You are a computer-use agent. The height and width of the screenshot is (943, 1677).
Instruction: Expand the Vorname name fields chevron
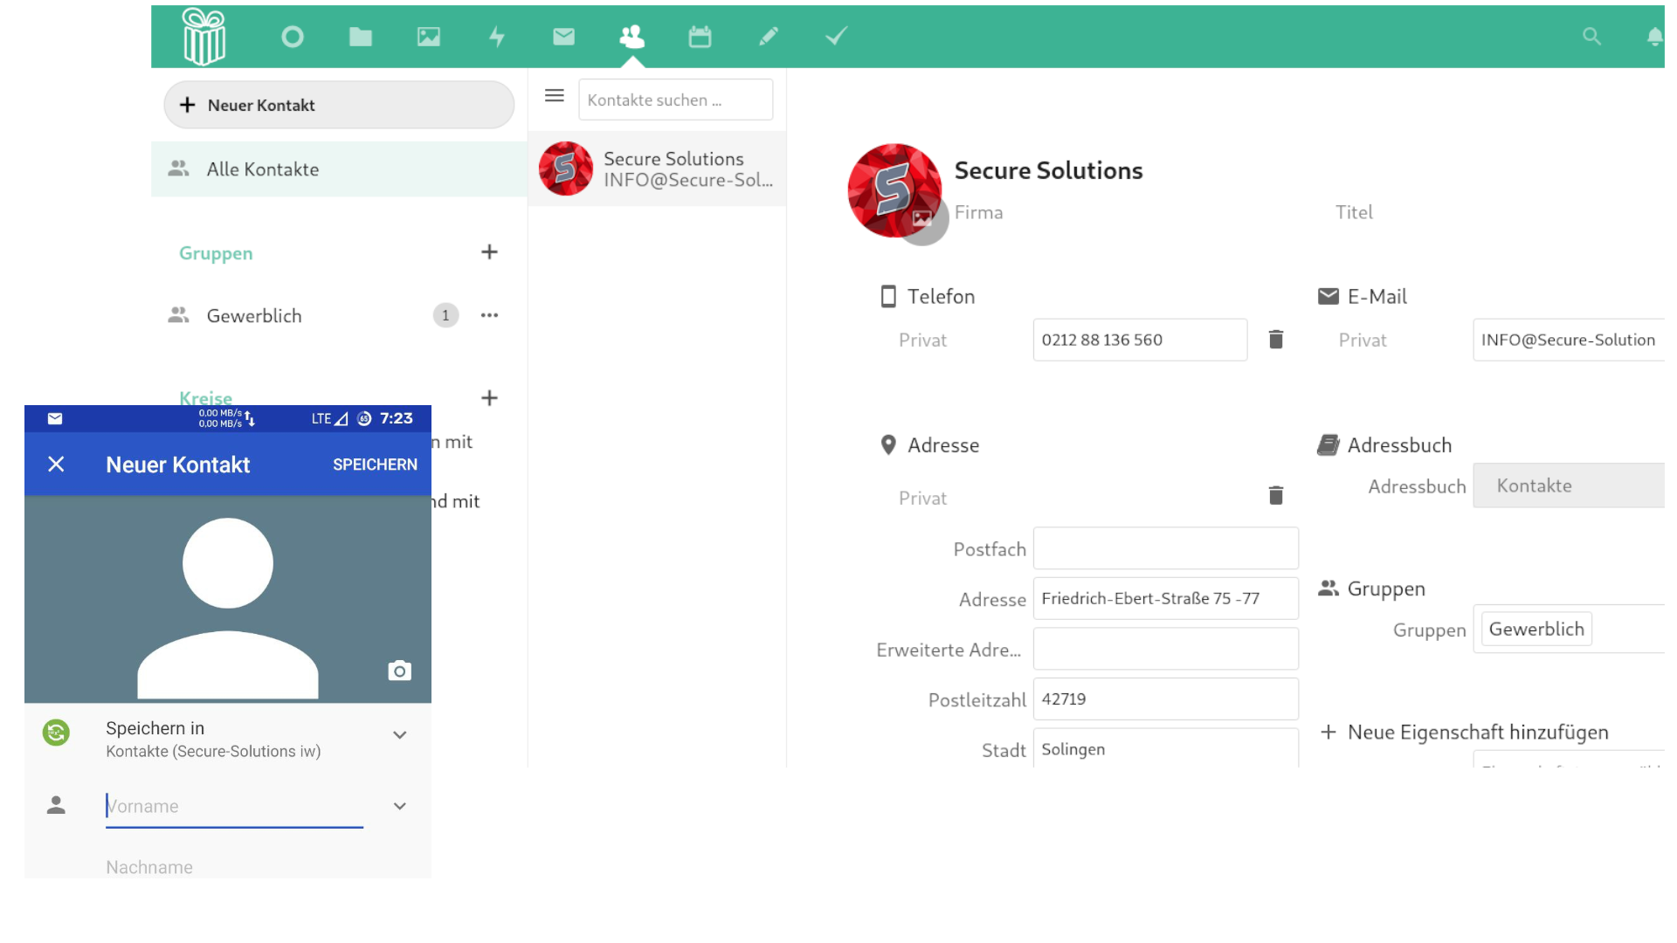click(399, 806)
